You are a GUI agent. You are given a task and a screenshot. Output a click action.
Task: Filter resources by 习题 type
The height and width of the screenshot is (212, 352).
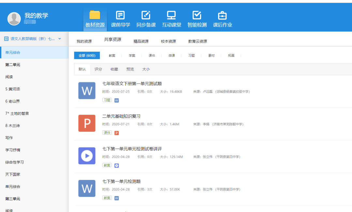191,56
